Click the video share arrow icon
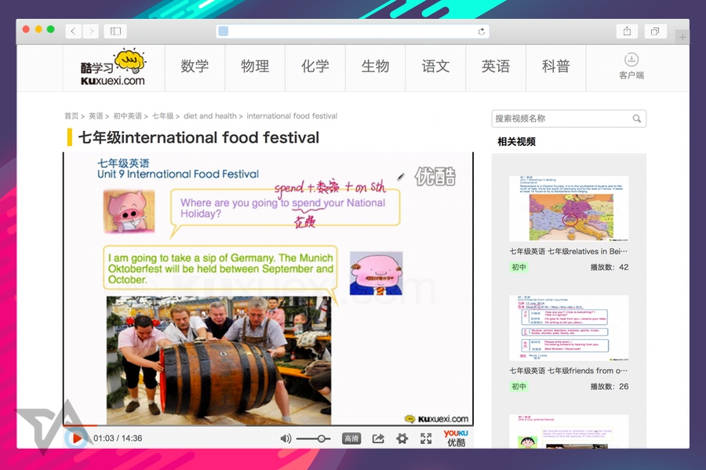This screenshot has width=706, height=470. point(378,439)
